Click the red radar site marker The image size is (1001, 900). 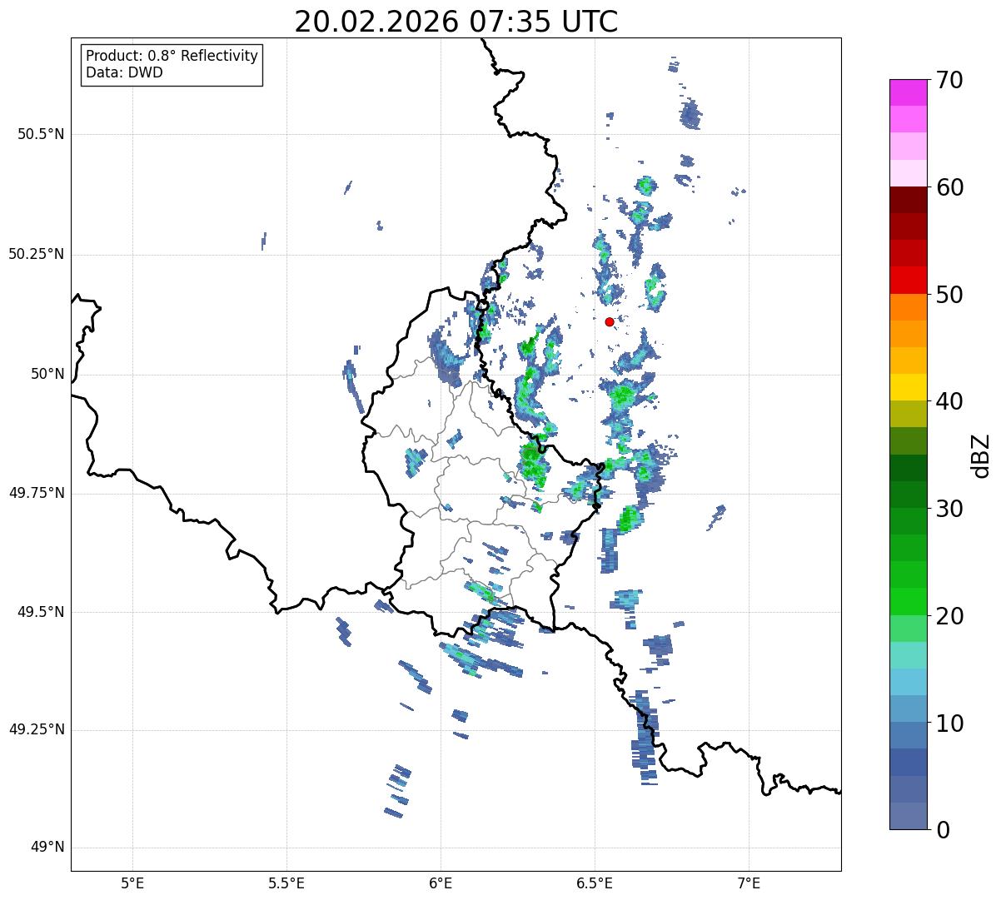(609, 321)
